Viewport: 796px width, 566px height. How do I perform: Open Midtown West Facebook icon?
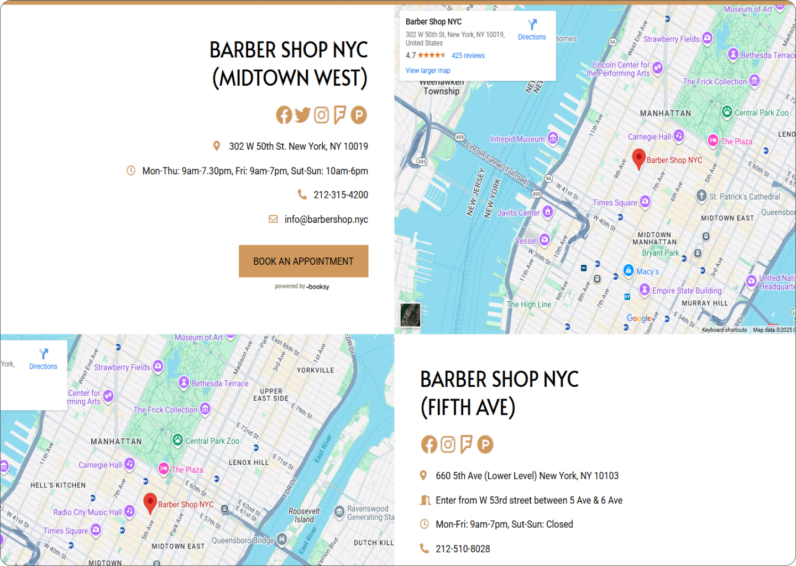[x=284, y=115]
